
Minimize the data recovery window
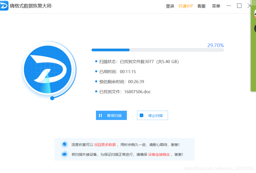pyautogui.click(x=229, y=6)
